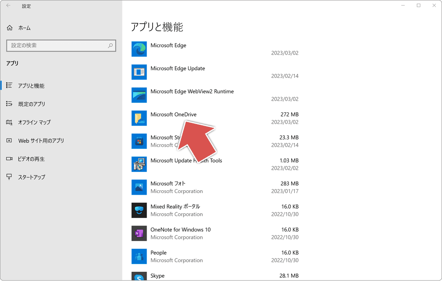Click the Microsoft OneDrive cloud icon
The height and width of the screenshot is (281, 442).
139,118
